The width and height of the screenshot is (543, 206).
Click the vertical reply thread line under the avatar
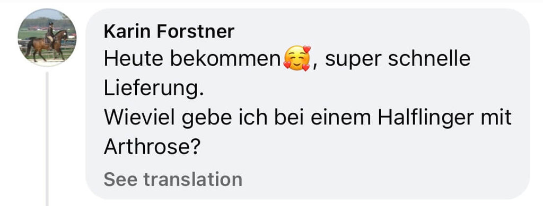[47, 139]
